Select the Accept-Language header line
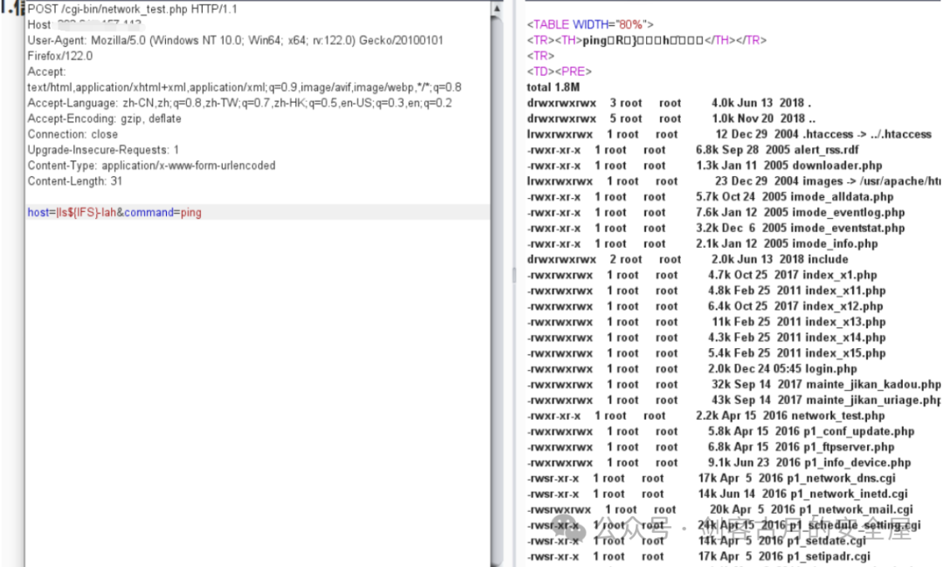This screenshot has width=943, height=567. (x=239, y=103)
